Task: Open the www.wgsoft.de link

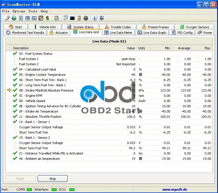Action: [175, 190]
